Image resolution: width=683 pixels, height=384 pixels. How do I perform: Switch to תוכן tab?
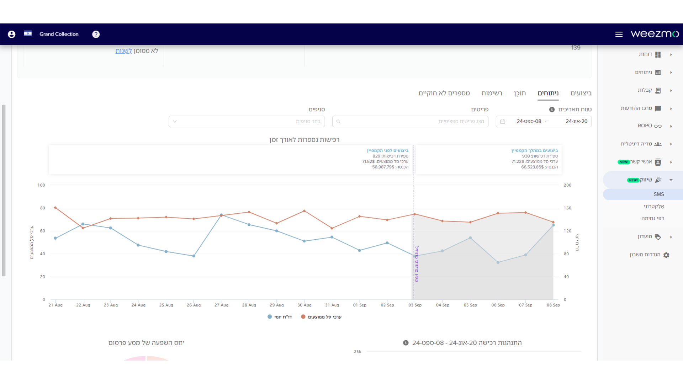[520, 93]
